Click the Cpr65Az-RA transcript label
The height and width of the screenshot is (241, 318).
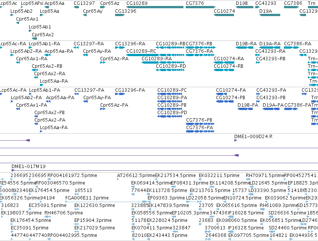(114, 59)
